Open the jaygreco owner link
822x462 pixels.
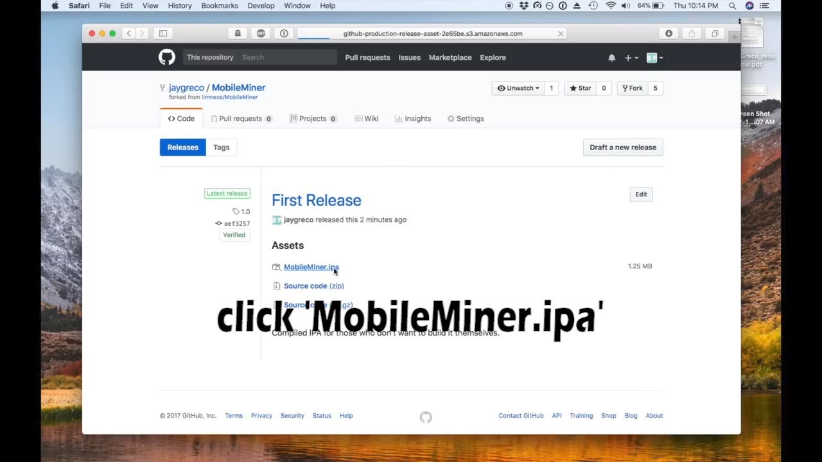(186, 88)
